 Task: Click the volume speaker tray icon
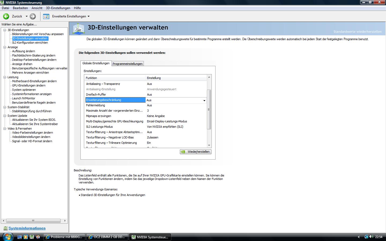click(371, 237)
